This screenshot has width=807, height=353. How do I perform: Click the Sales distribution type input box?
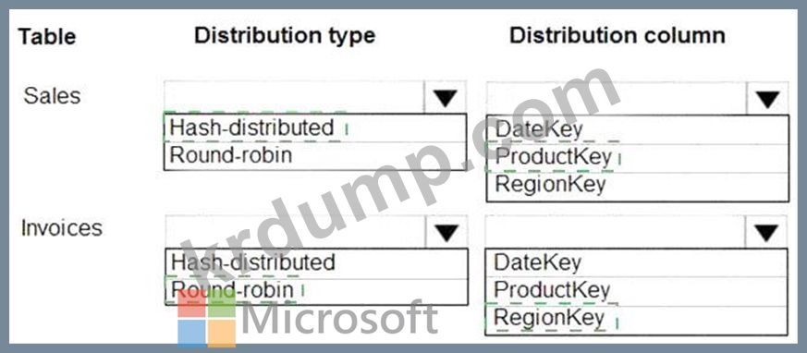294,97
